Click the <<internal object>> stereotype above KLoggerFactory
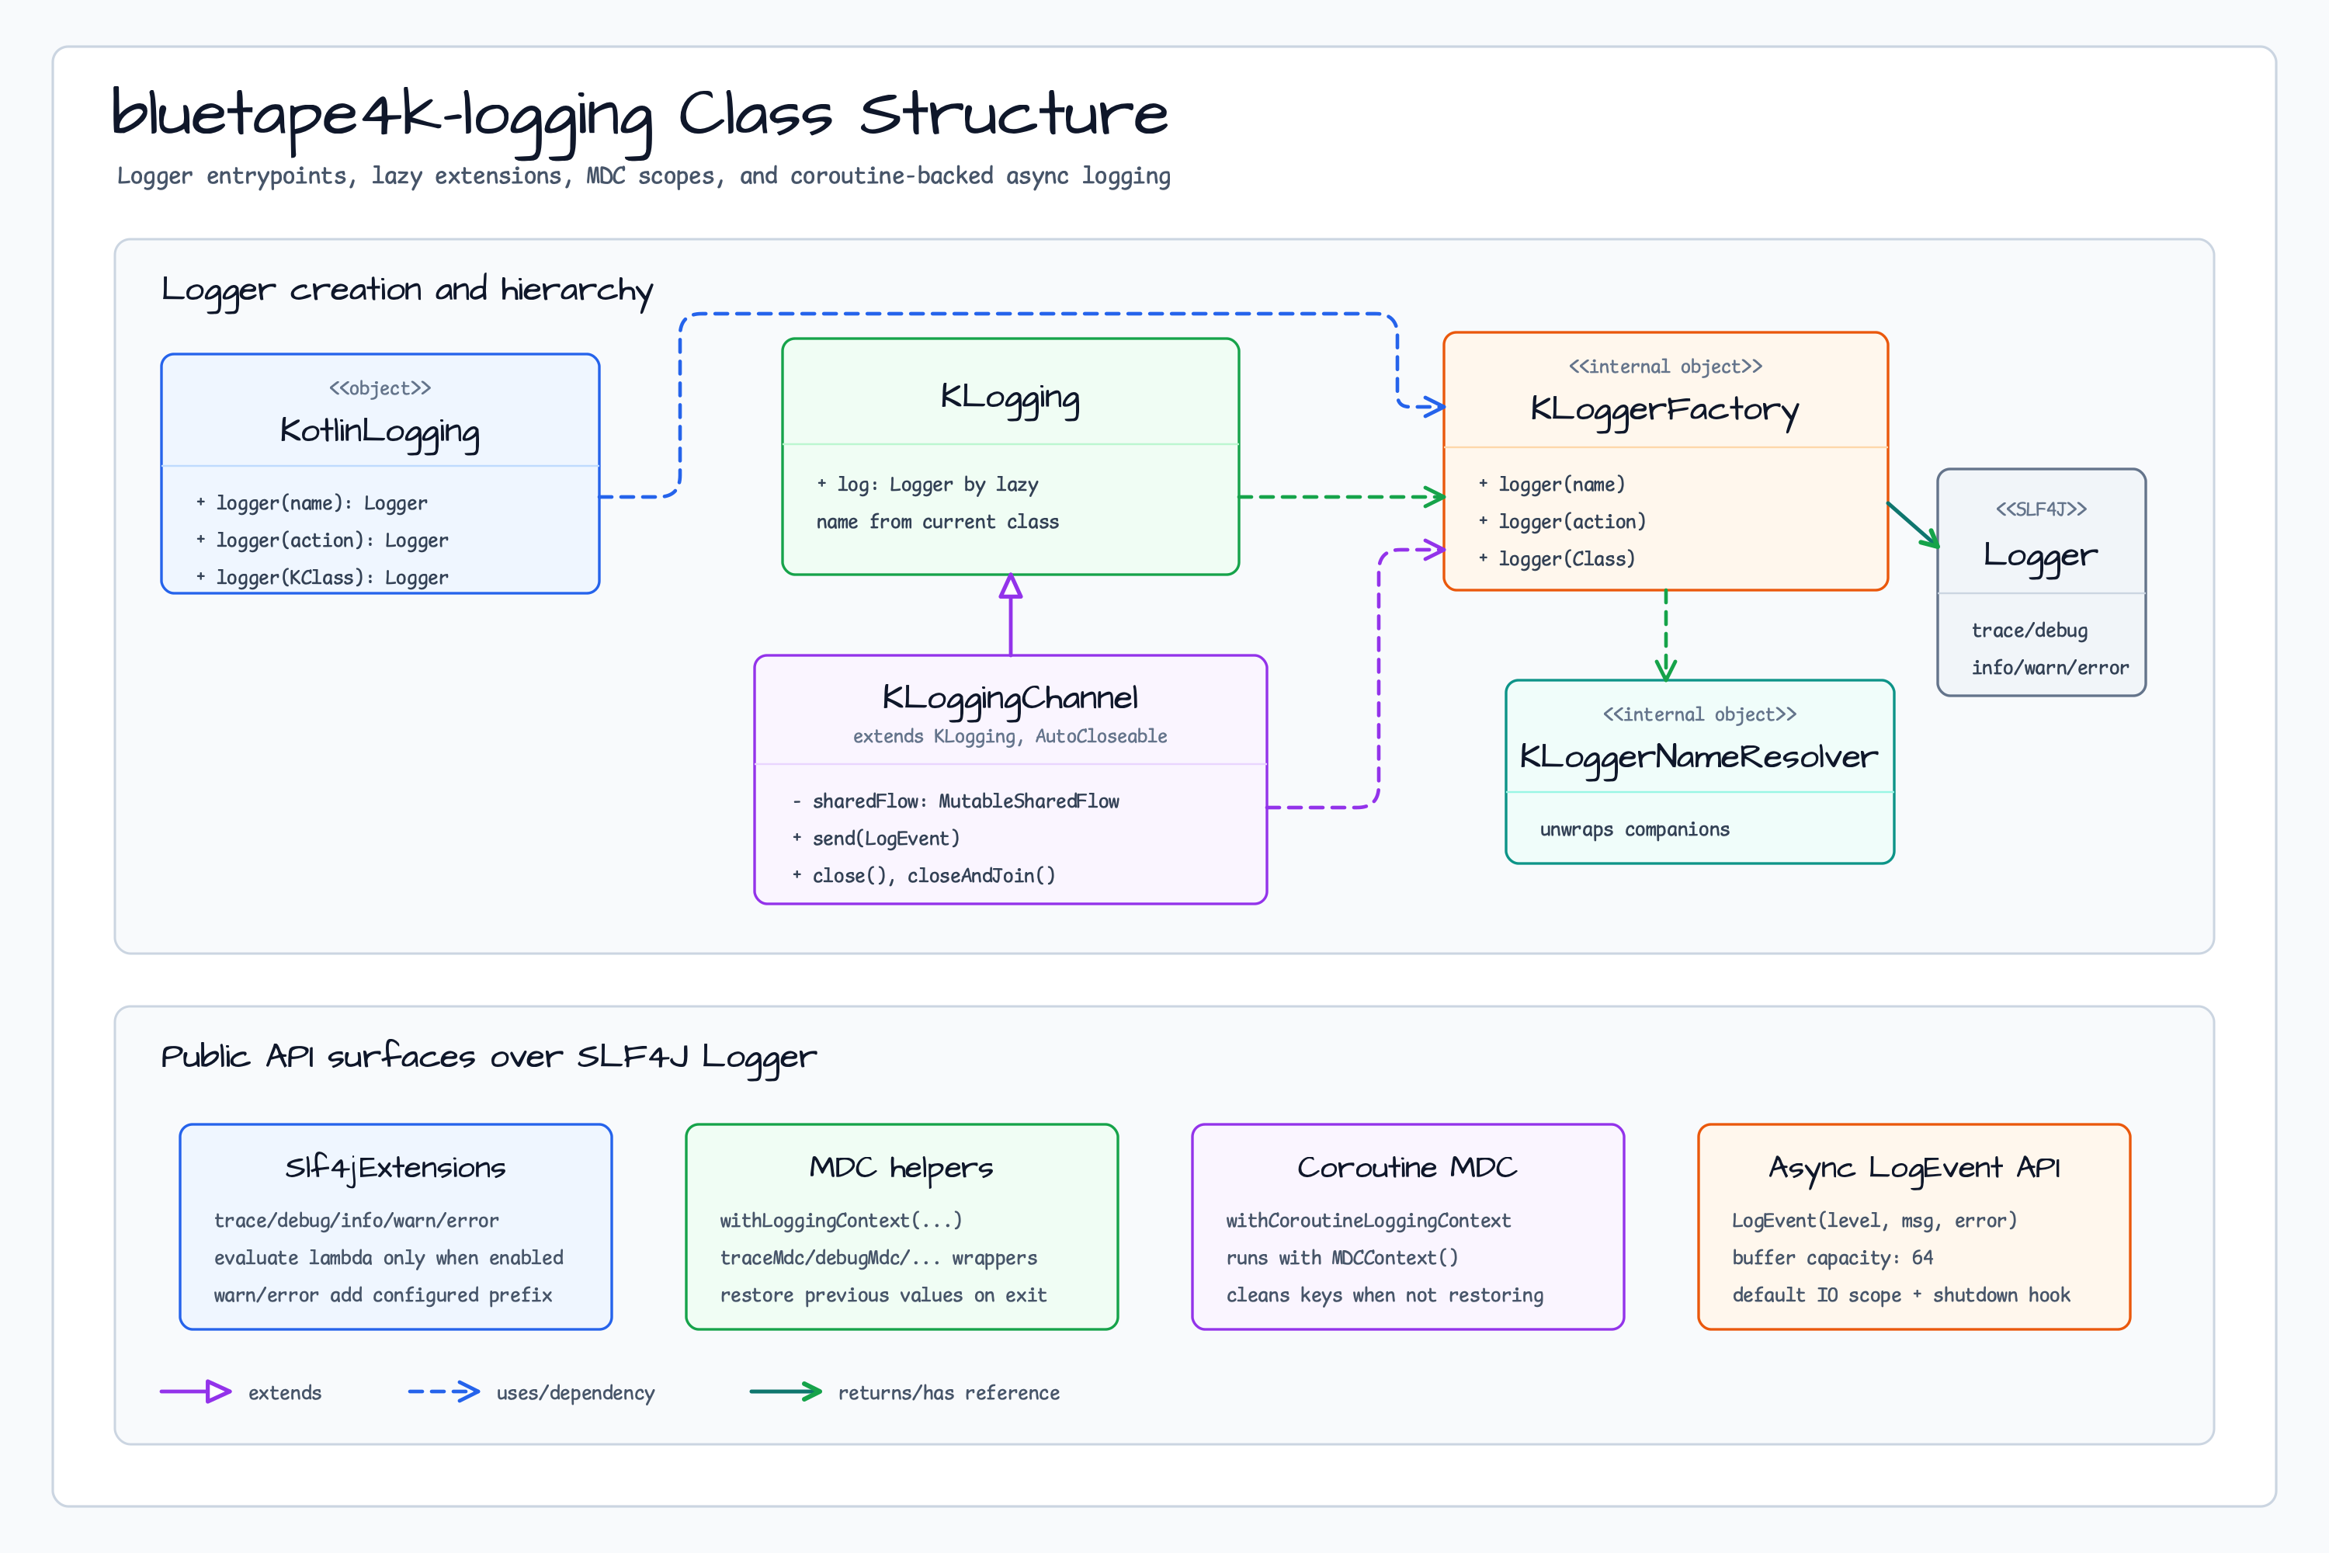 [x=1665, y=367]
